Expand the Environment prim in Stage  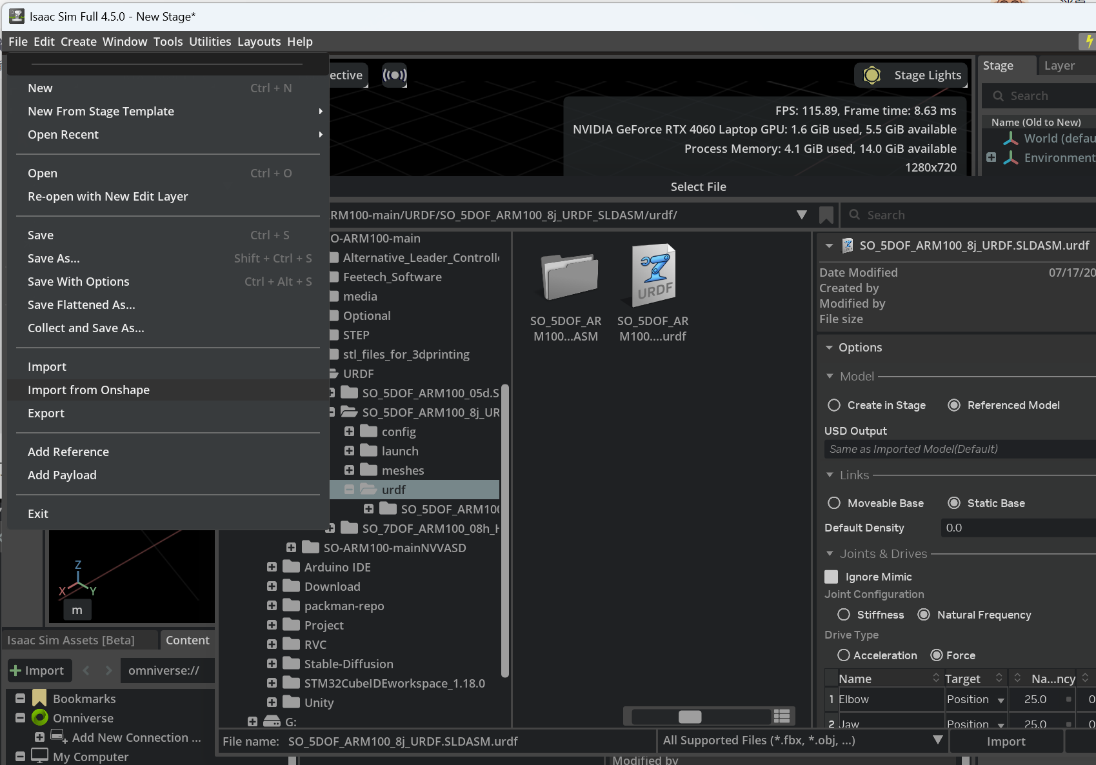[991, 157]
